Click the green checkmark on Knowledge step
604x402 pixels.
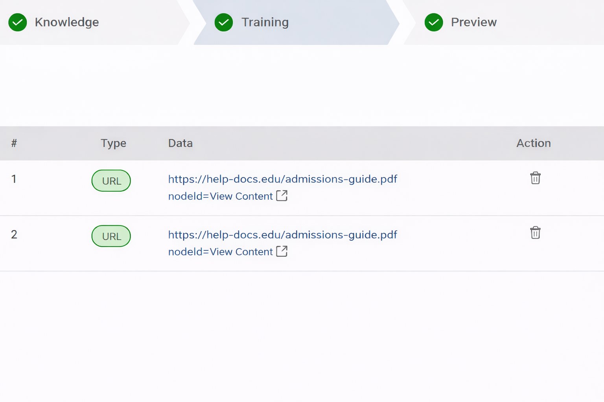coord(17,22)
